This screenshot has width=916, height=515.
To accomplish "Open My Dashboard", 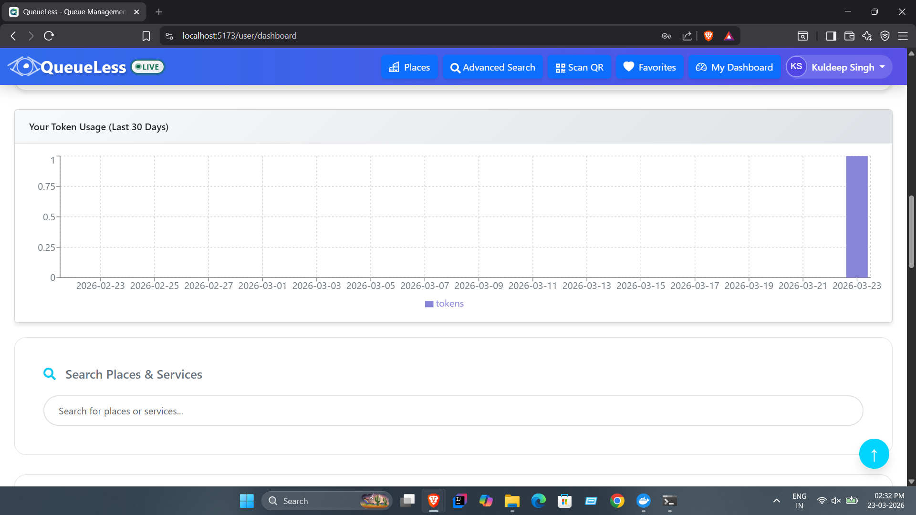I will [x=734, y=67].
